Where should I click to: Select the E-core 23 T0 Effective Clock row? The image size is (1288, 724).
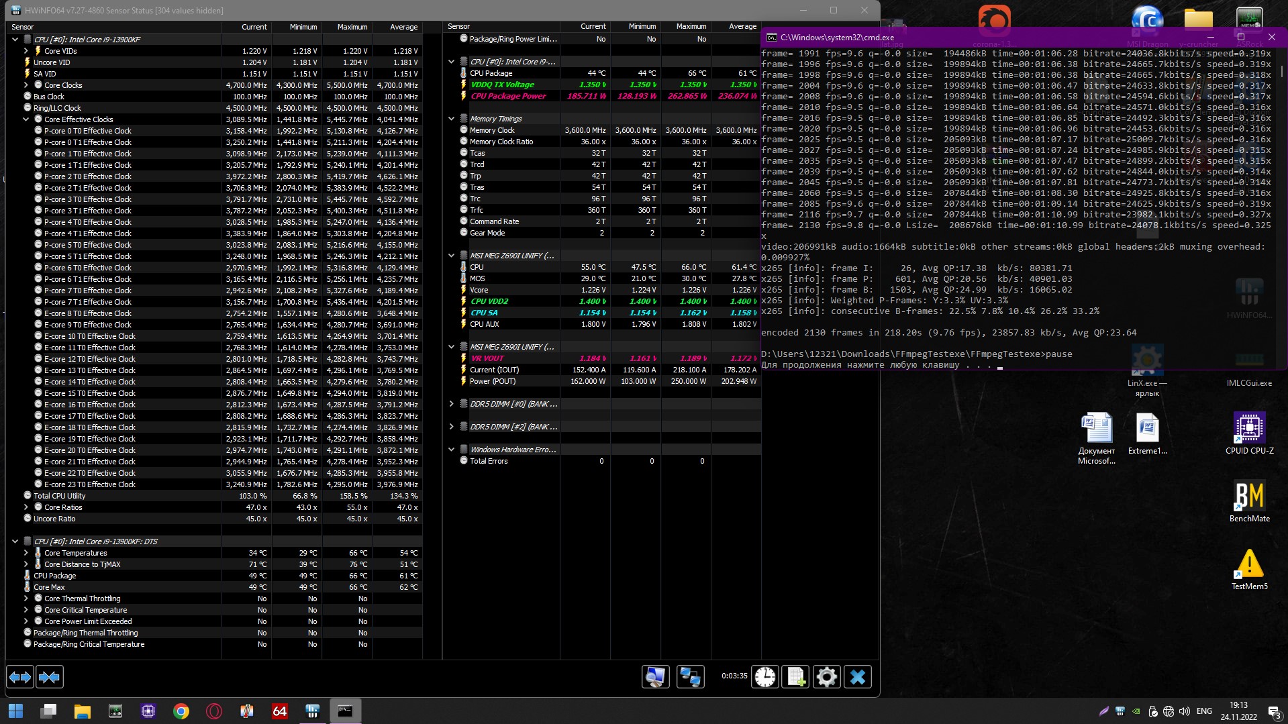[214, 484]
